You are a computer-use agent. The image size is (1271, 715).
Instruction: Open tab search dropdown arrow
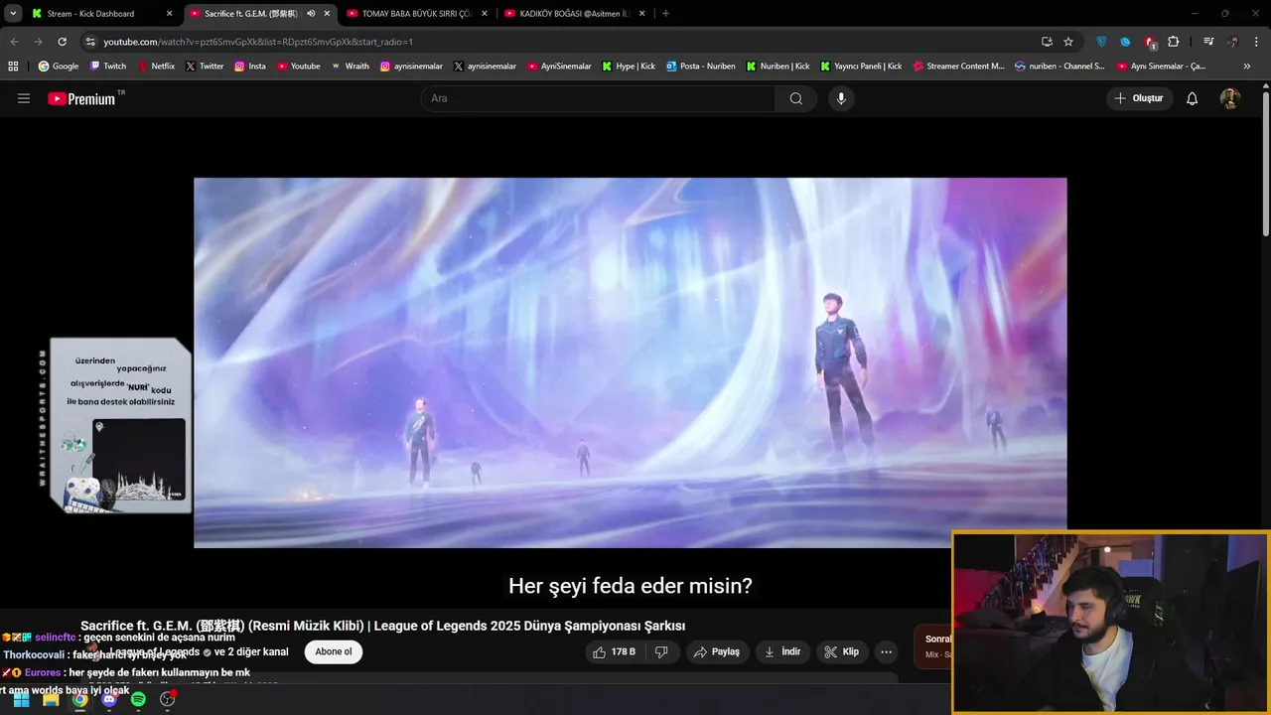[x=13, y=14]
